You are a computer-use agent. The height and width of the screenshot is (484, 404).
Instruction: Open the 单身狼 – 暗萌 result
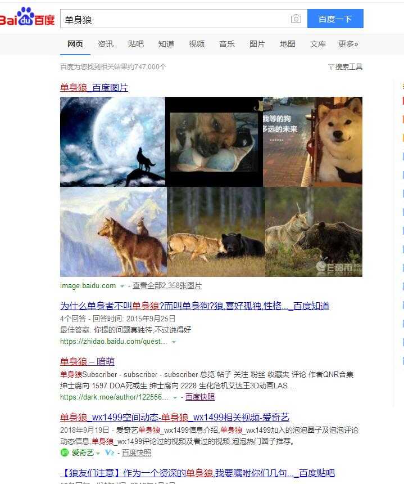pyautogui.click(x=87, y=361)
